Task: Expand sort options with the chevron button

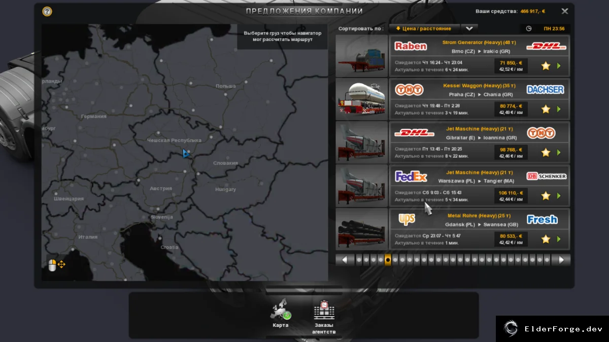Action: (469, 29)
